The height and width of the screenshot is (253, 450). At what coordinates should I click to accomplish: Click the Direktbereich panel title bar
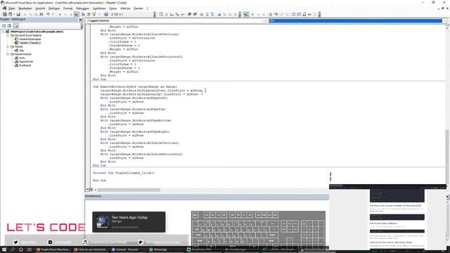[207, 196]
